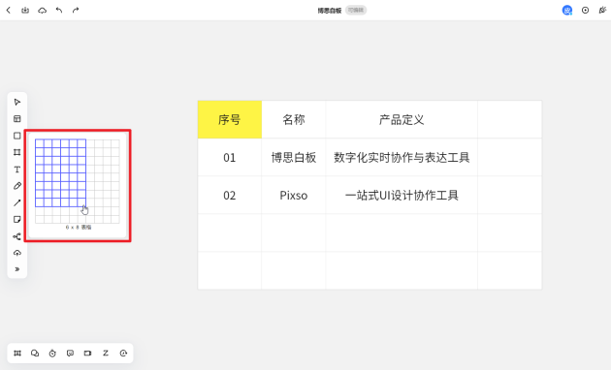The width and height of the screenshot is (611, 370).
Task: Click the 产品定义 column header
Action: (x=402, y=119)
